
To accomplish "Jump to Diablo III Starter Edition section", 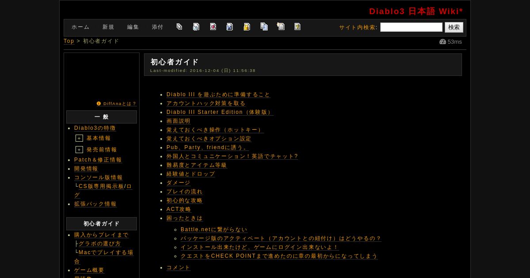I will 220,112.
